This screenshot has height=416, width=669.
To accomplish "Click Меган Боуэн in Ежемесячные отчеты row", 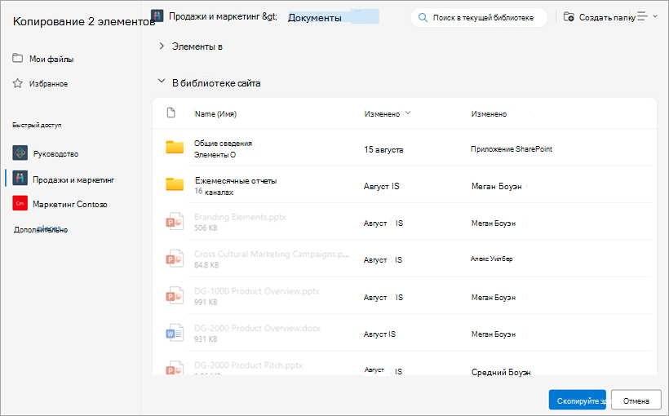I will coord(496,186).
